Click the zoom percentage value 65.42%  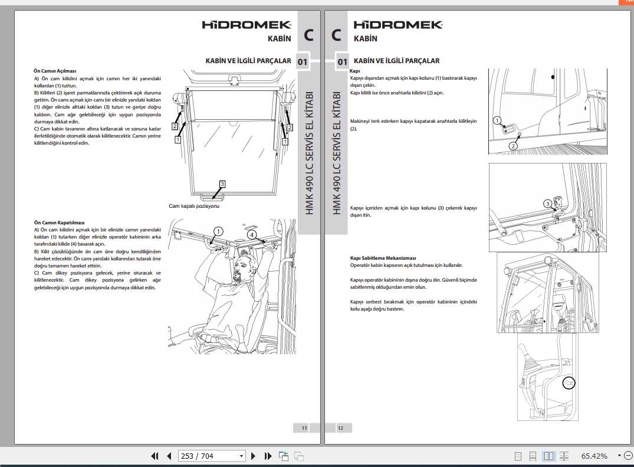point(594,456)
